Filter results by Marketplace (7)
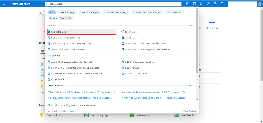This screenshot has width=263, height=123. (x=90, y=13)
